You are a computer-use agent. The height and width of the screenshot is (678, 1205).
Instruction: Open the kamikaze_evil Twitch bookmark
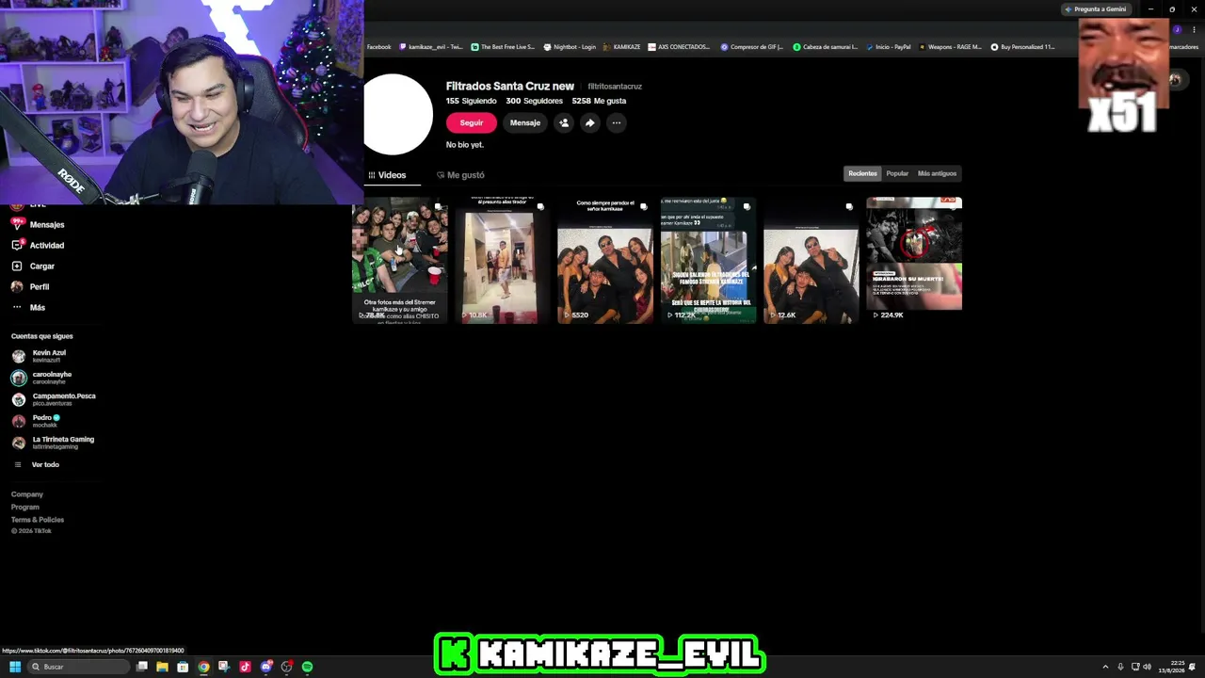(x=431, y=47)
